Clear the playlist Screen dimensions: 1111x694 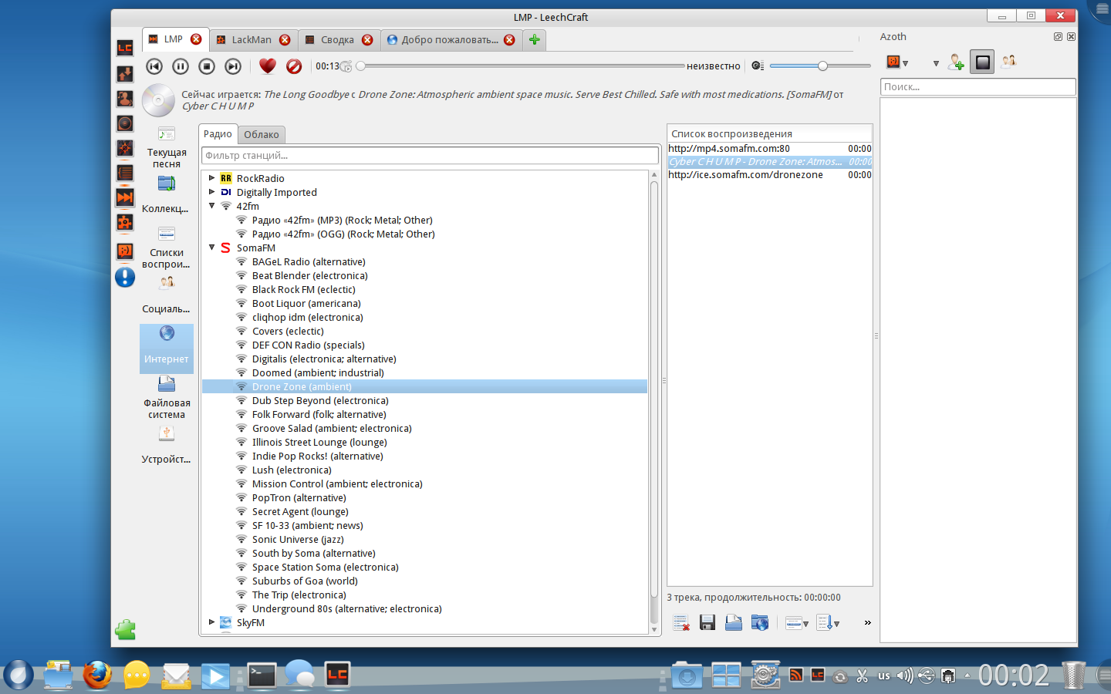[680, 622]
